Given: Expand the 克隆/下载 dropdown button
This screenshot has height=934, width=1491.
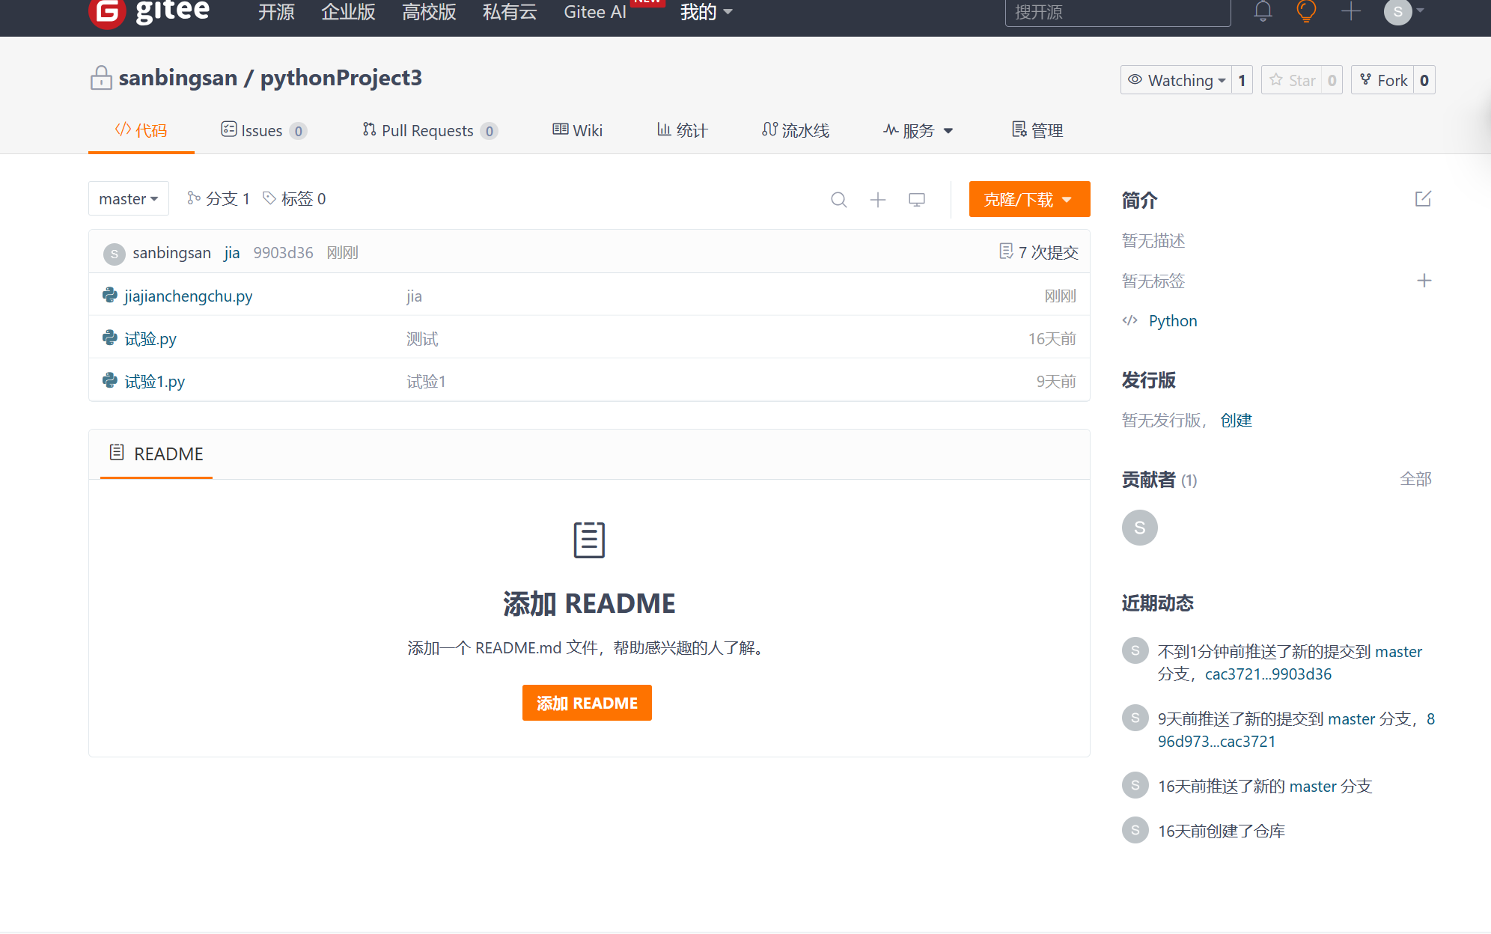Looking at the screenshot, I should [1028, 200].
